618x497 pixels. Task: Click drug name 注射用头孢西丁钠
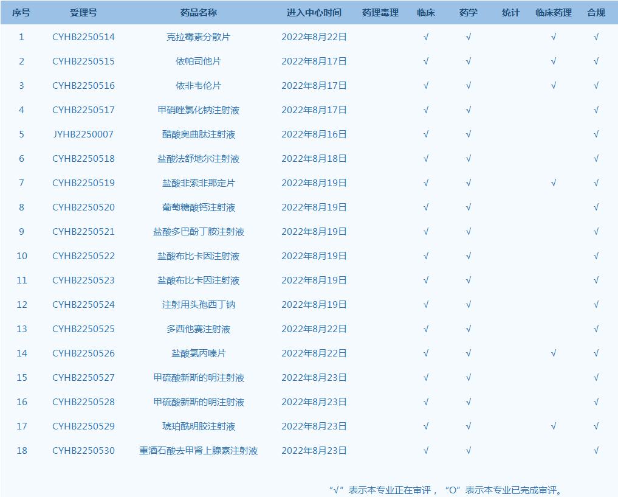coord(198,305)
